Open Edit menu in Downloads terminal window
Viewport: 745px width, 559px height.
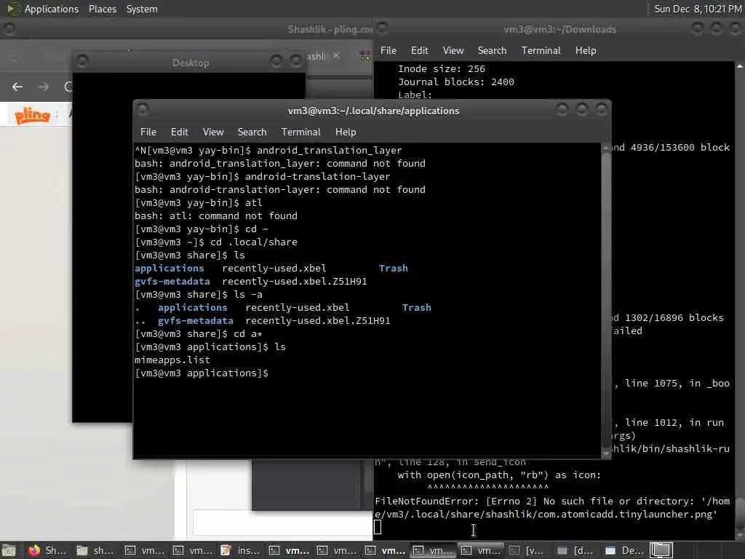click(x=419, y=50)
